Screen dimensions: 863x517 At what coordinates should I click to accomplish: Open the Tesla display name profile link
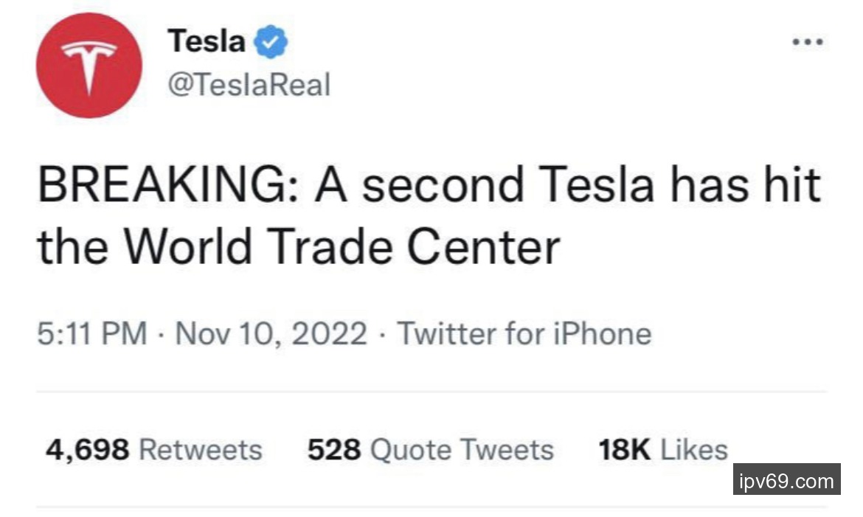207,41
